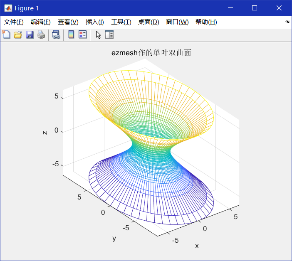Open the 桌面(D) menu
The image size is (292, 261).
click(148, 22)
